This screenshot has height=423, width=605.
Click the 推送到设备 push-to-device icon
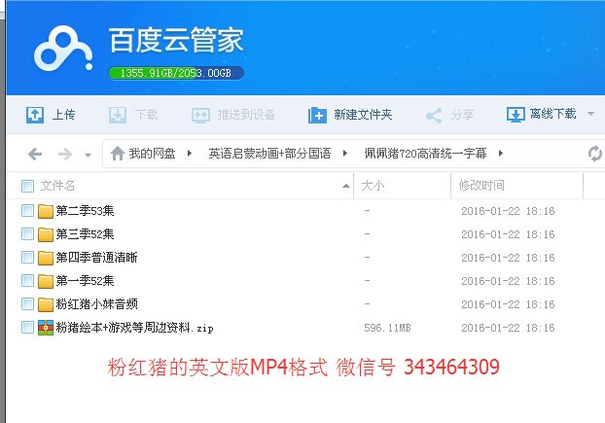201,115
